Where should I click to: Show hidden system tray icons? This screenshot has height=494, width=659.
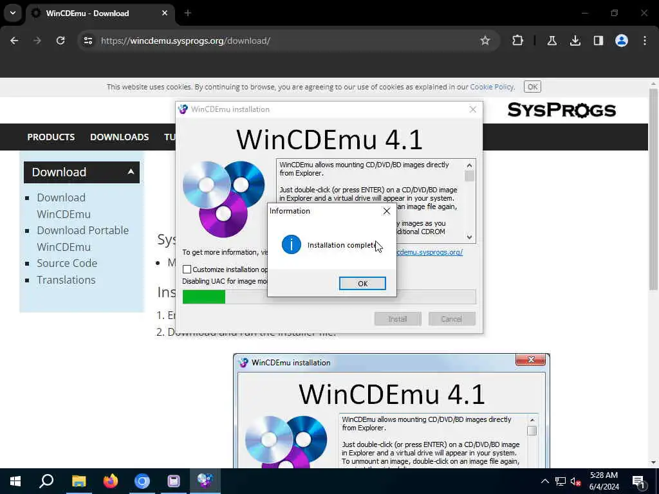pyautogui.click(x=544, y=481)
